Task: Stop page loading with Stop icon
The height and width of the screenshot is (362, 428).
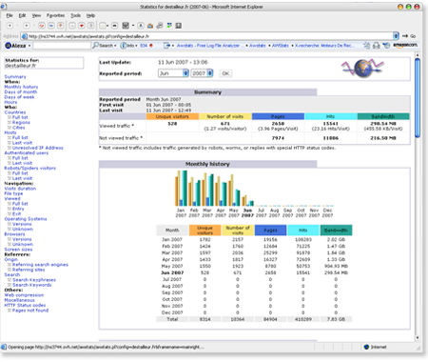Action: (42, 26)
